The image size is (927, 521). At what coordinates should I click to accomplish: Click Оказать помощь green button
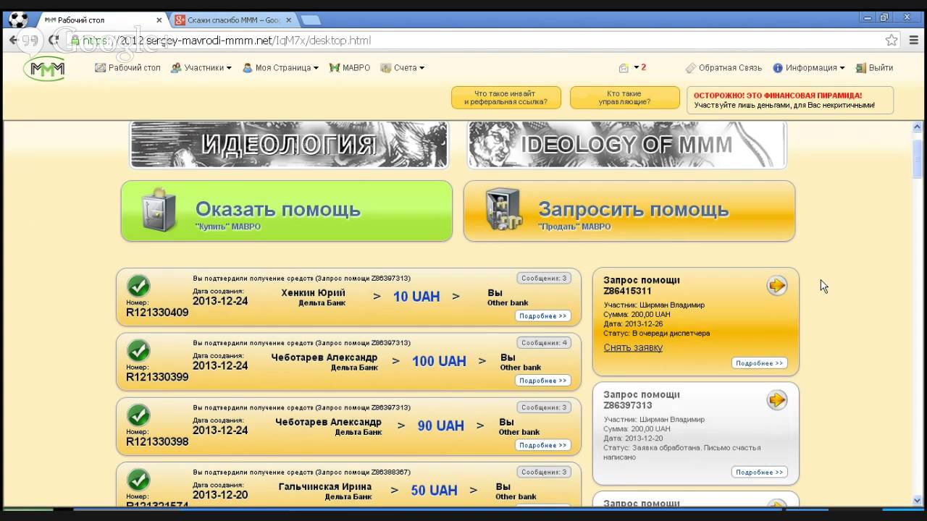287,211
